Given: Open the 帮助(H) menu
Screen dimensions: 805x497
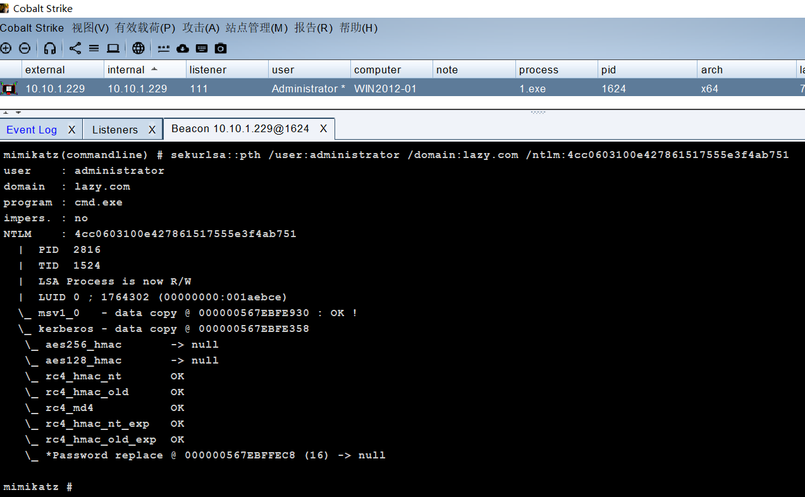Looking at the screenshot, I should [x=359, y=28].
